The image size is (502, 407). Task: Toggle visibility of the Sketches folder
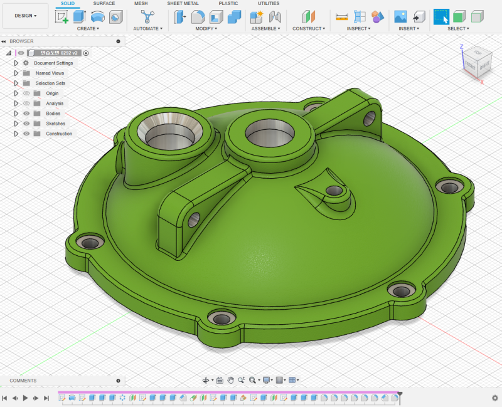click(x=26, y=124)
